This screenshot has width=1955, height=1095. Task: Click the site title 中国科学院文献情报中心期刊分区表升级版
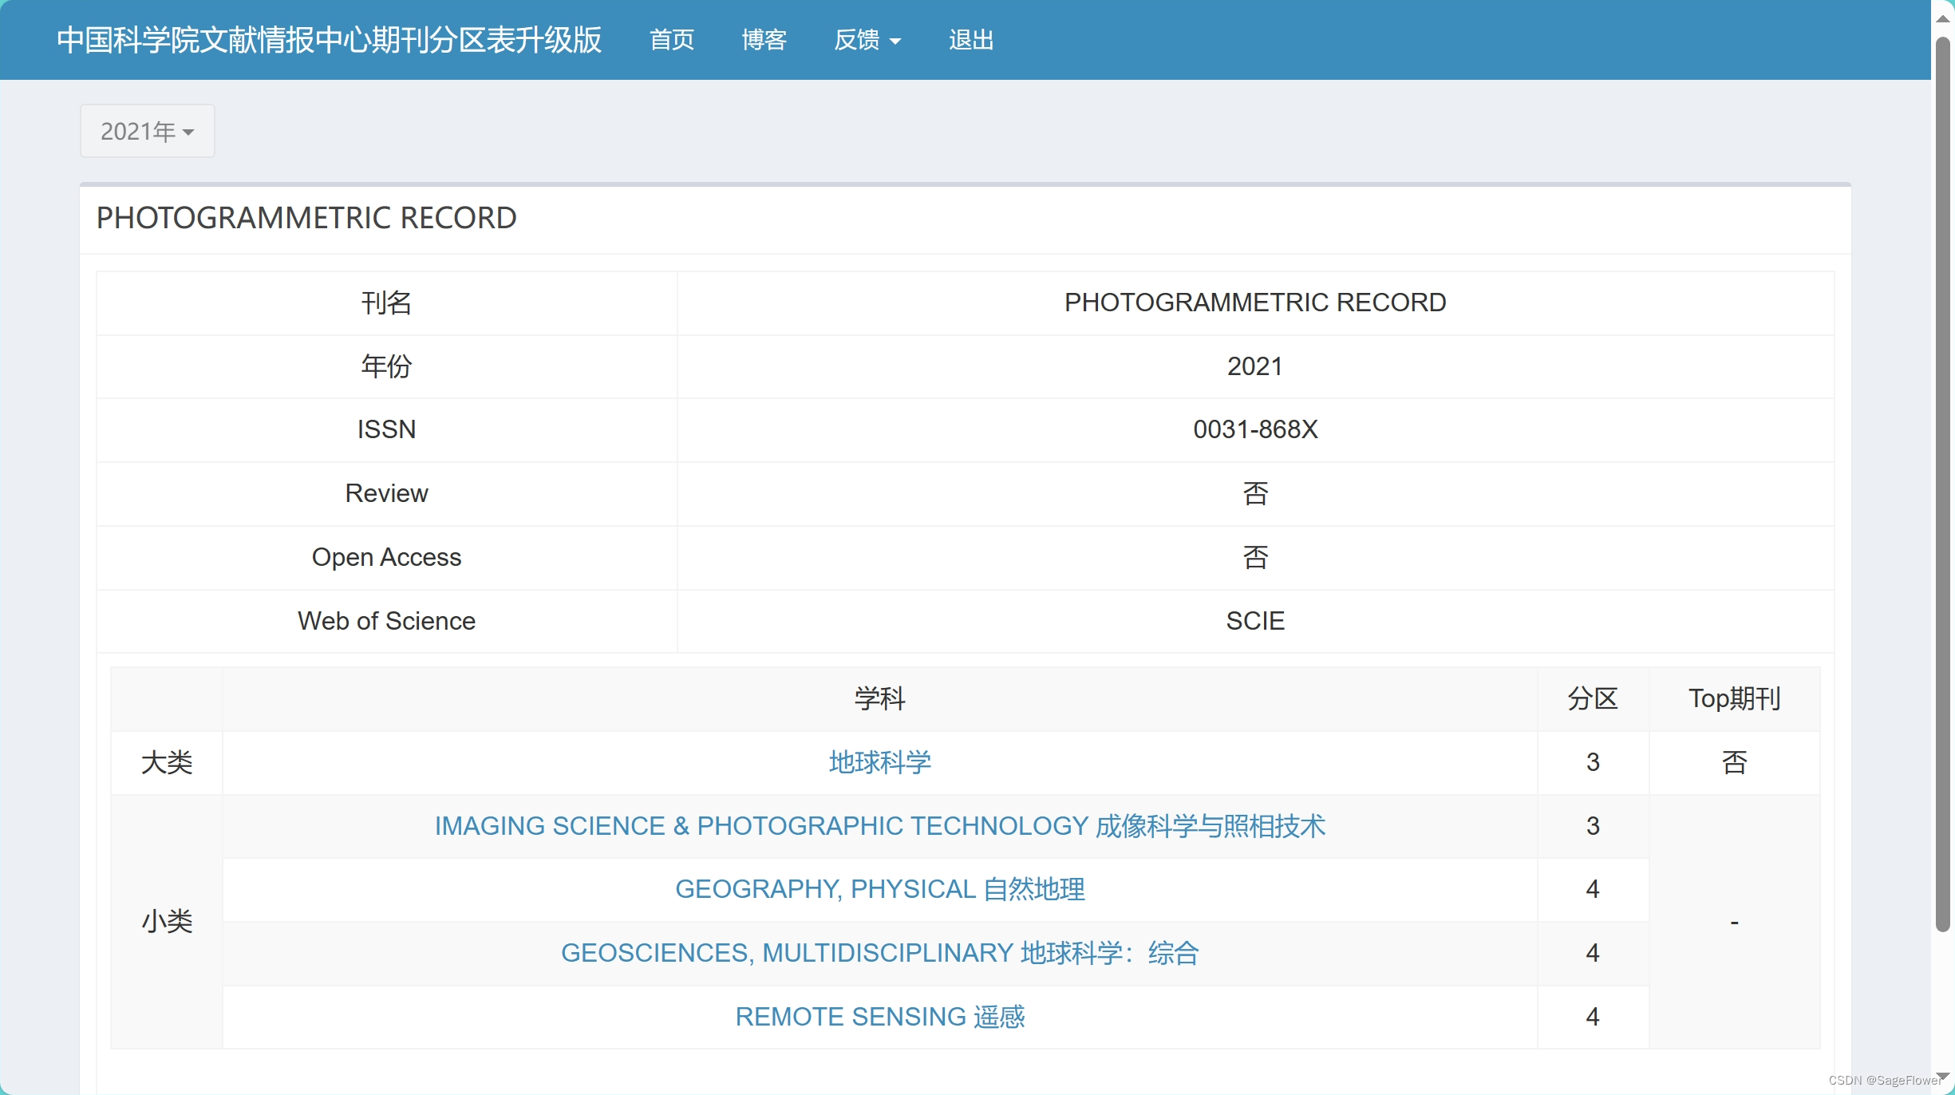(329, 40)
